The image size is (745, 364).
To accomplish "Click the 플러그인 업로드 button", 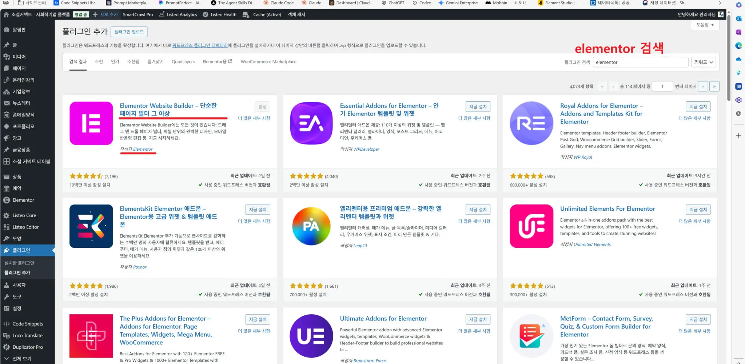I will pyautogui.click(x=129, y=32).
